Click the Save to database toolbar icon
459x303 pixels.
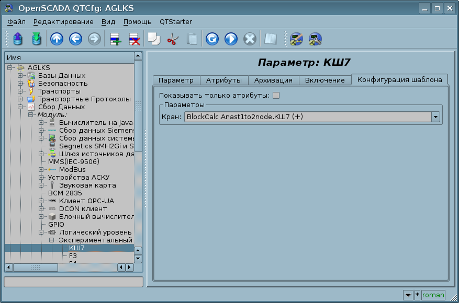36,39
